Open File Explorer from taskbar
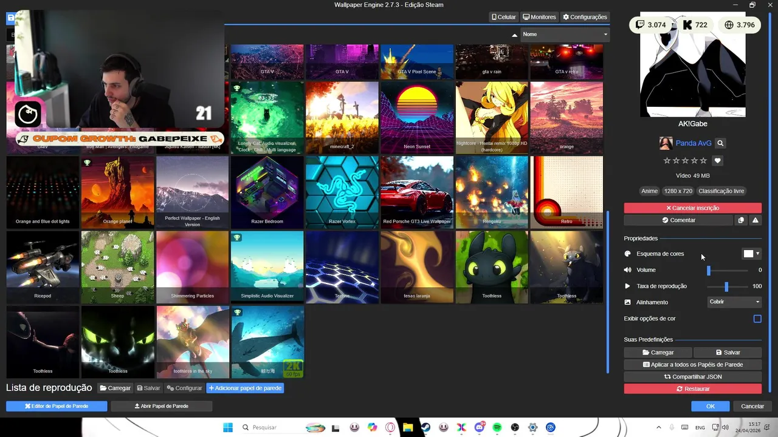This screenshot has width=778, height=437. pyautogui.click(x=408, y=428)
